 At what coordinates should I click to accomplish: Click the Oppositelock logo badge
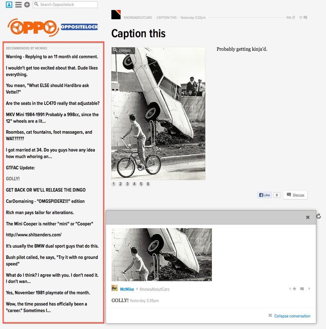(x=79, y=26)
